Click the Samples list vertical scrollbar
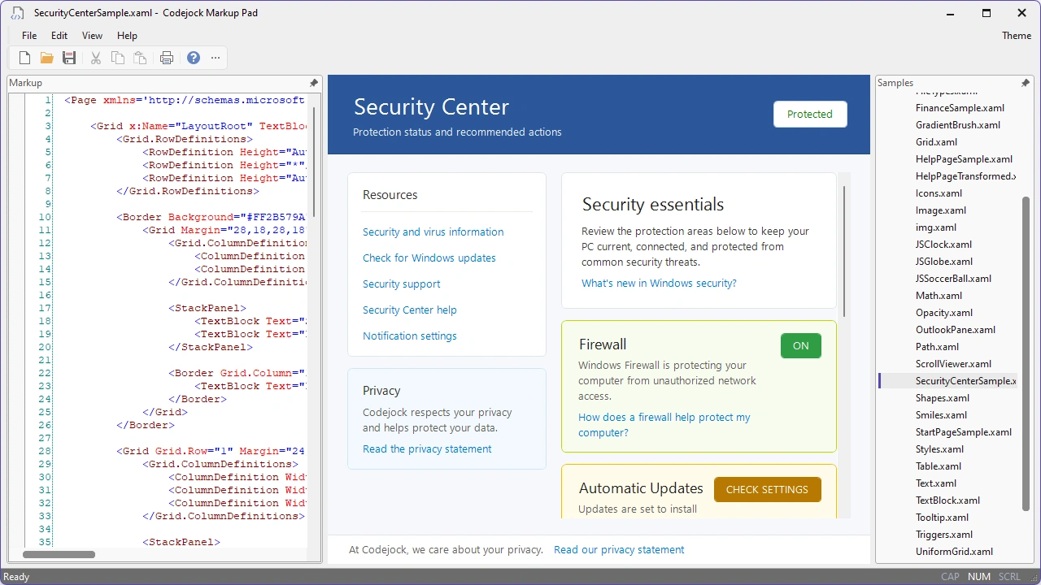Image resolution: width=1041 pixels, height=585 pixels. click(1026, 354)
